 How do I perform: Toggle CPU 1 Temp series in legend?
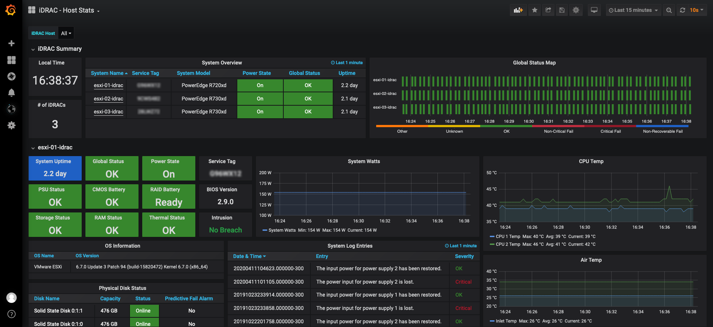pyautogui.click(x=509, y=237)
